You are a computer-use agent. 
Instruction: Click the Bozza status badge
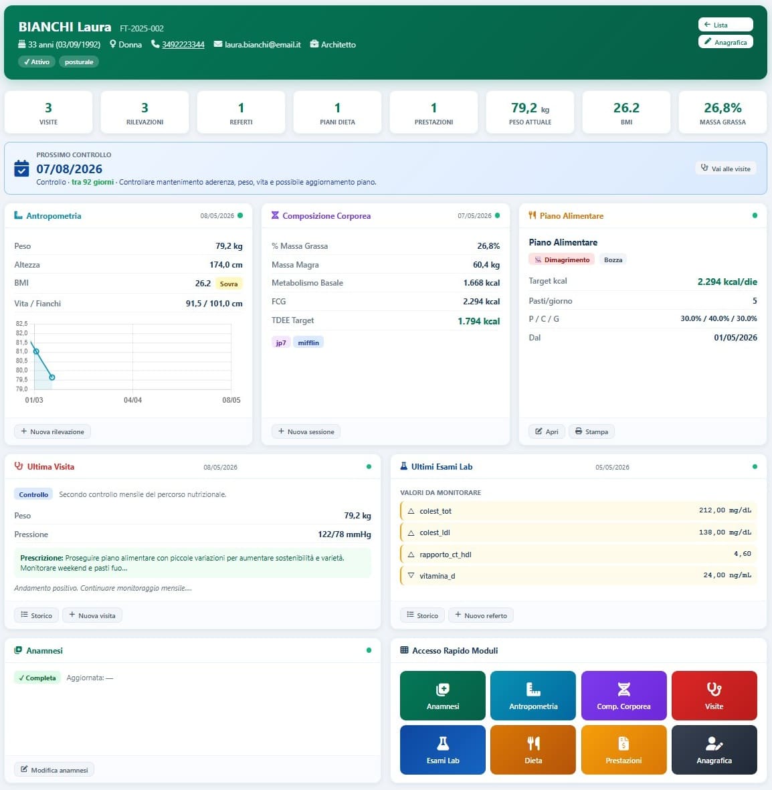coord(613,260)
